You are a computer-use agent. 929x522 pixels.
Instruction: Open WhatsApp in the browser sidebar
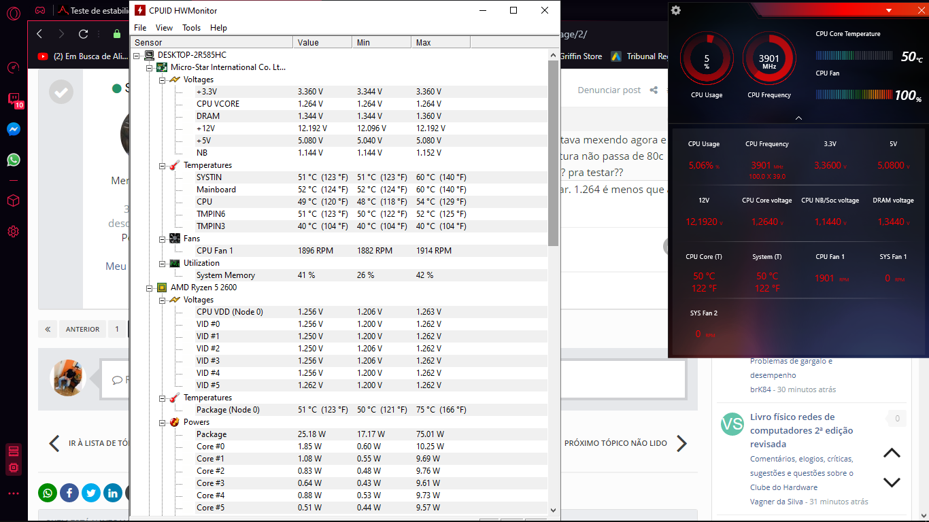point(14,160)
